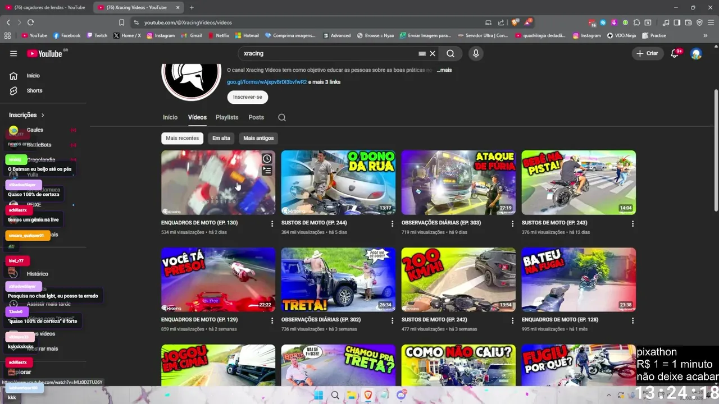Run search with magnifier button
The height and width of the screenshot is (404, 719).
pos(450,53)
